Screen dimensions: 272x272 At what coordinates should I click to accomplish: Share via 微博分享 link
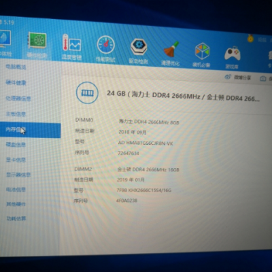pyautogui.click(x=238, y=78)
